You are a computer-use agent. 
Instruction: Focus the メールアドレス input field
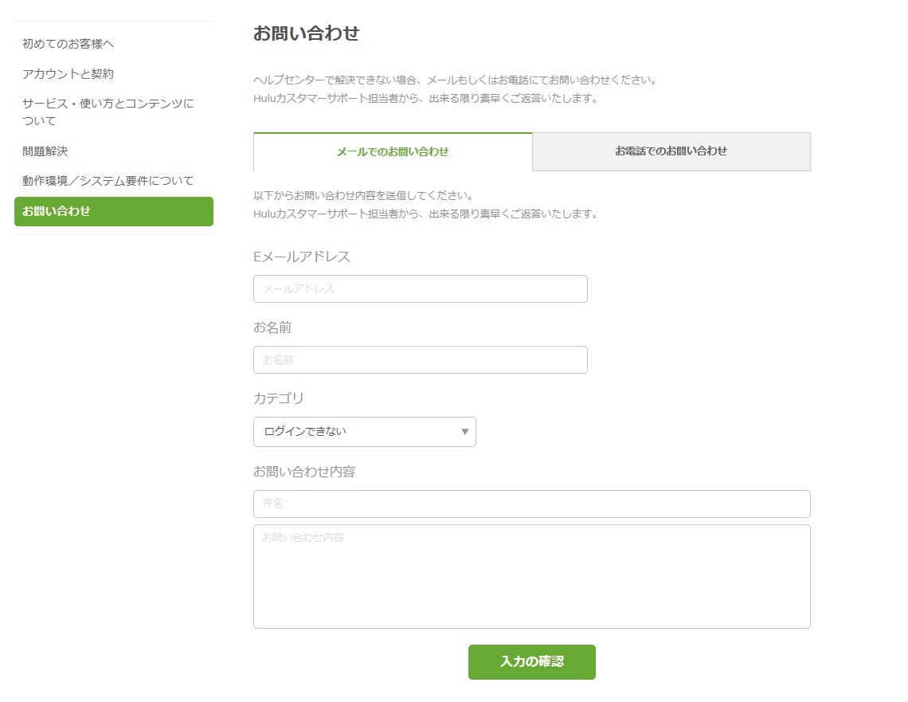420,289
